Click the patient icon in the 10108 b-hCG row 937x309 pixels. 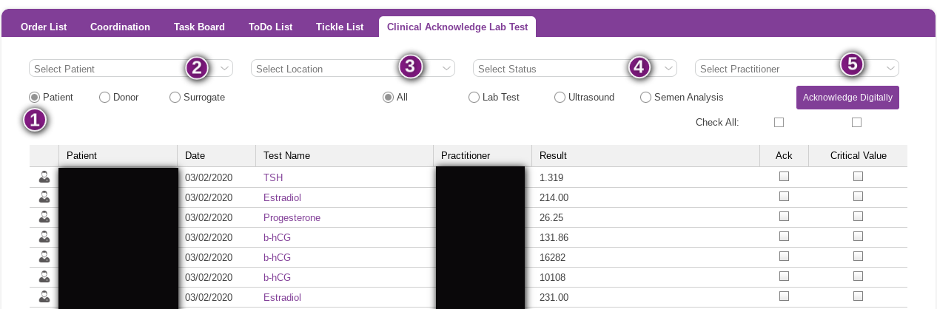44,278
